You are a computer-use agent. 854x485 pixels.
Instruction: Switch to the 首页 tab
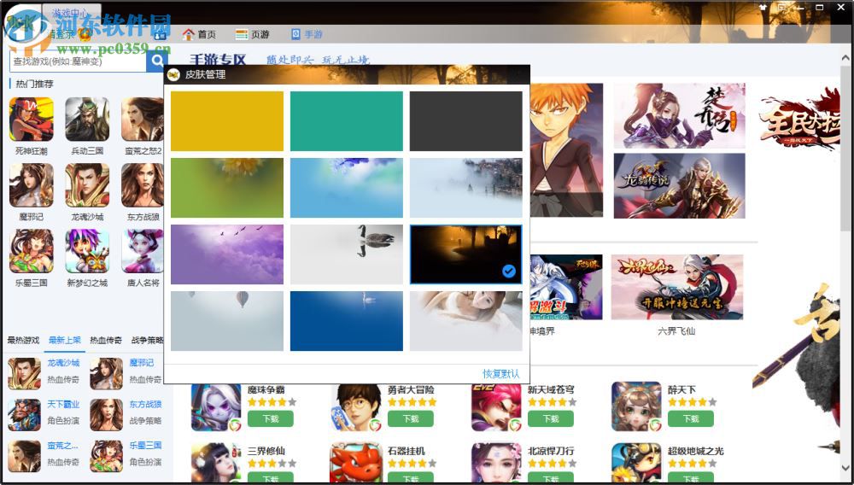pyautogui.click(x=199, y=34)
